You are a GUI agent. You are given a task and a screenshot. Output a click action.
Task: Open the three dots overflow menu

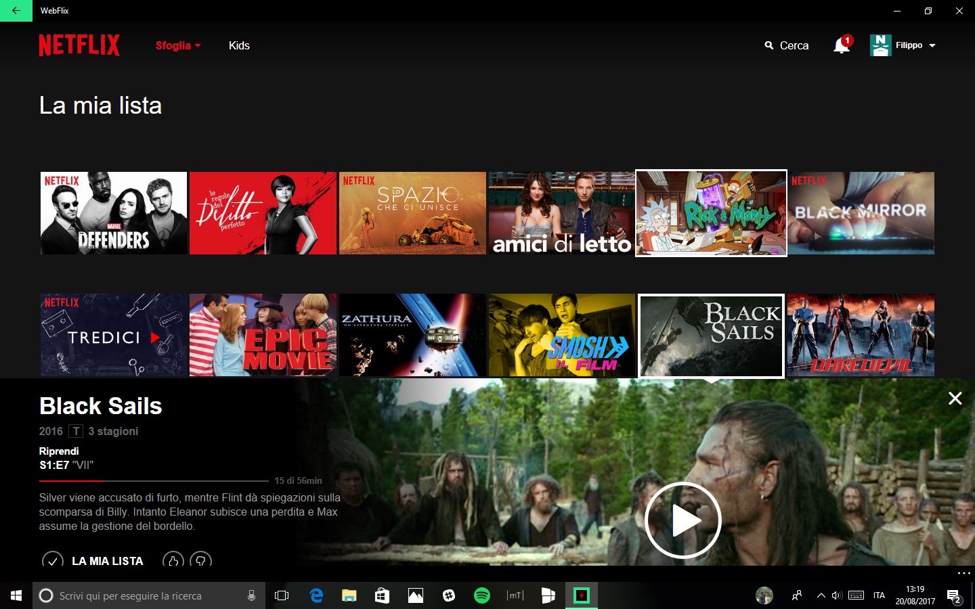964,573
